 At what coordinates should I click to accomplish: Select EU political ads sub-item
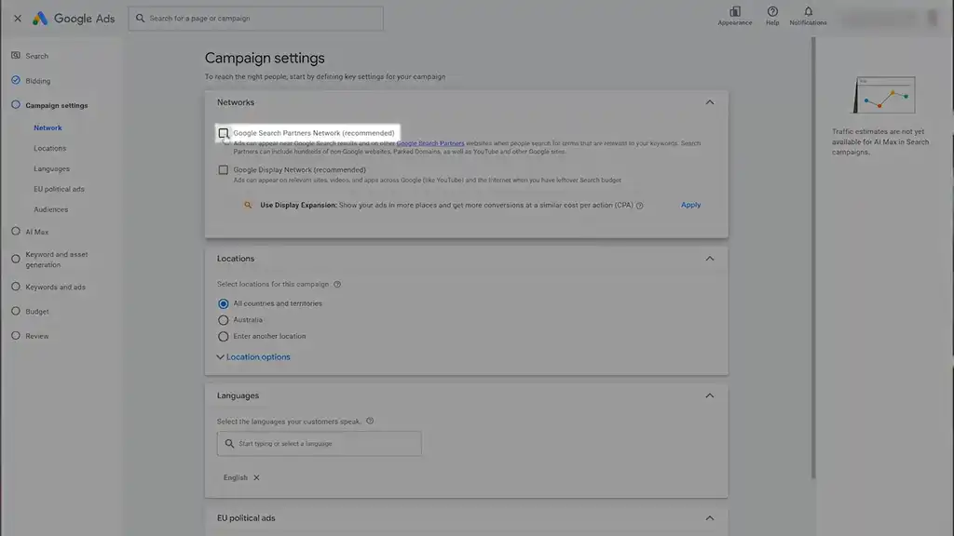point(59,189)
